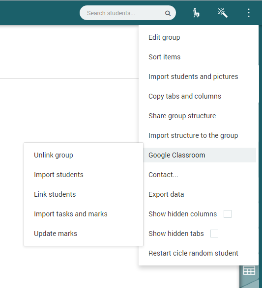The height and width of the screenshot is (288, 262).
Task: Click the table grid icon at bottom right
Action: click(249, 270)
